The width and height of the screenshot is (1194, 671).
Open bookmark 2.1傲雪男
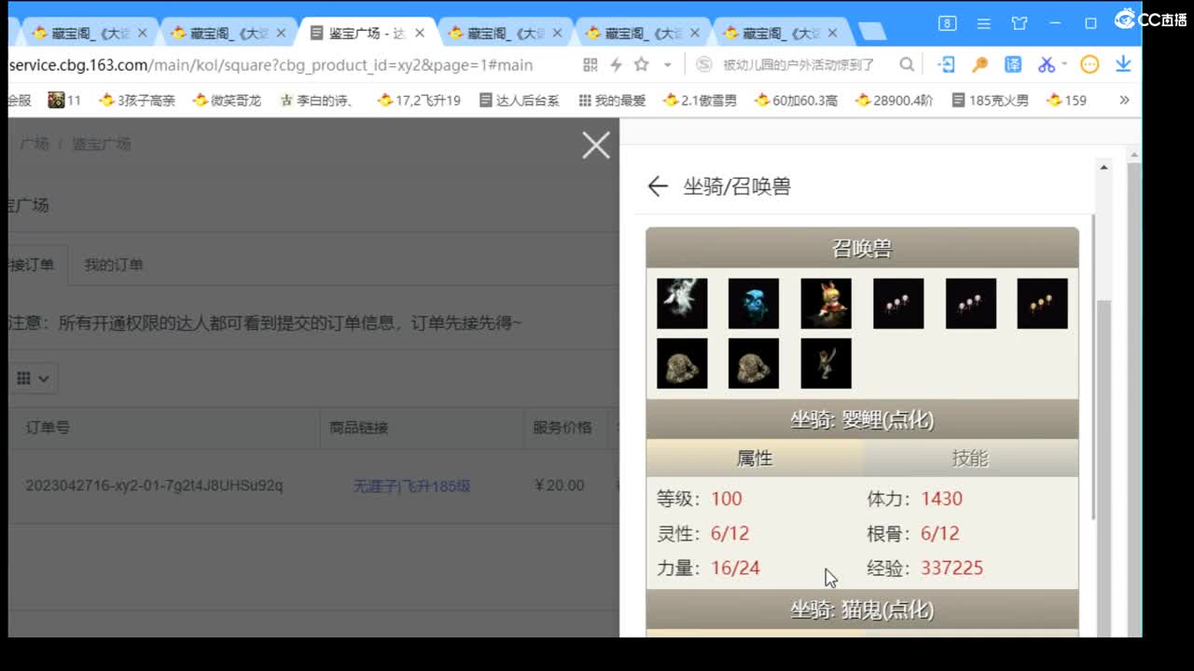pyautogui.click(x=700, y=100)
